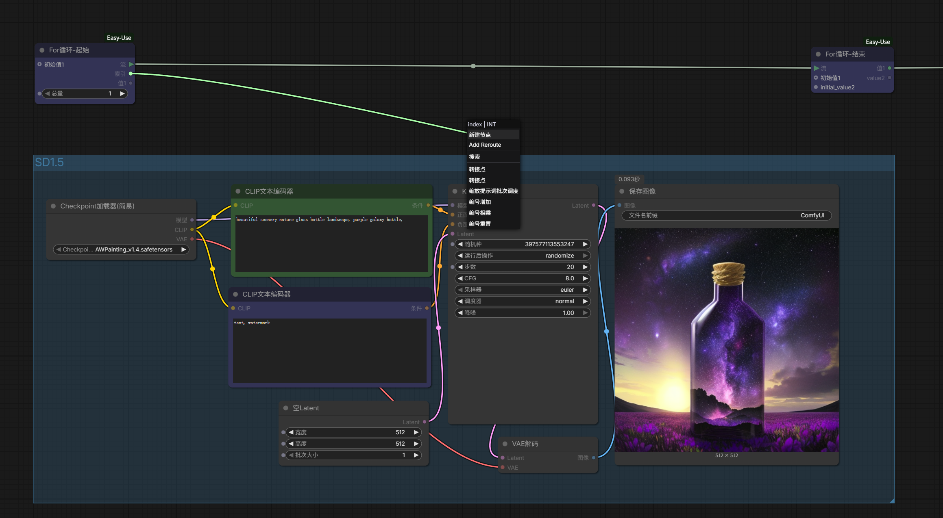Click the green 流 output arrow on For循环-起始
This screenshot has width=943, height=518.
(x=131, y=64)
